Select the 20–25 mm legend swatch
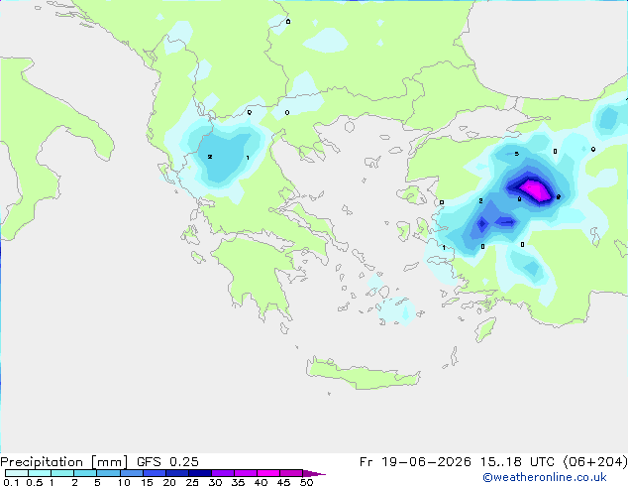This screenshot has height=486, width=628. coord(176,473)
